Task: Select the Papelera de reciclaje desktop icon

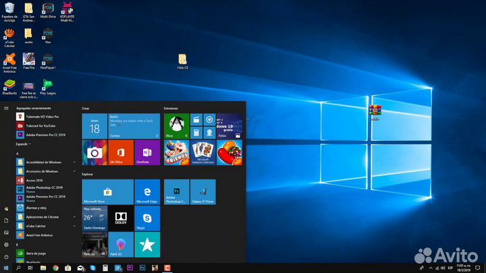Action: [9, 12]
